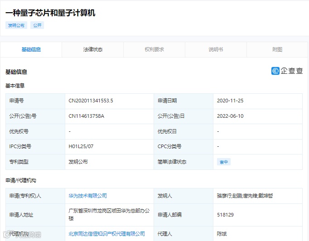309x241 pixels.
Task: Open applicant link 华为技术有限公司
Action: tap(88, 196)
